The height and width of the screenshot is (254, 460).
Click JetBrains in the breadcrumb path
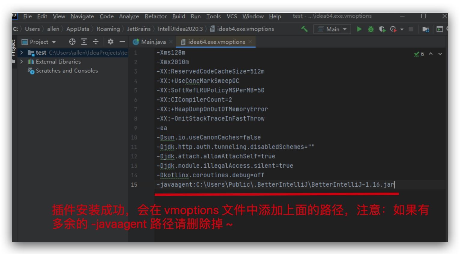click(139, 29)
